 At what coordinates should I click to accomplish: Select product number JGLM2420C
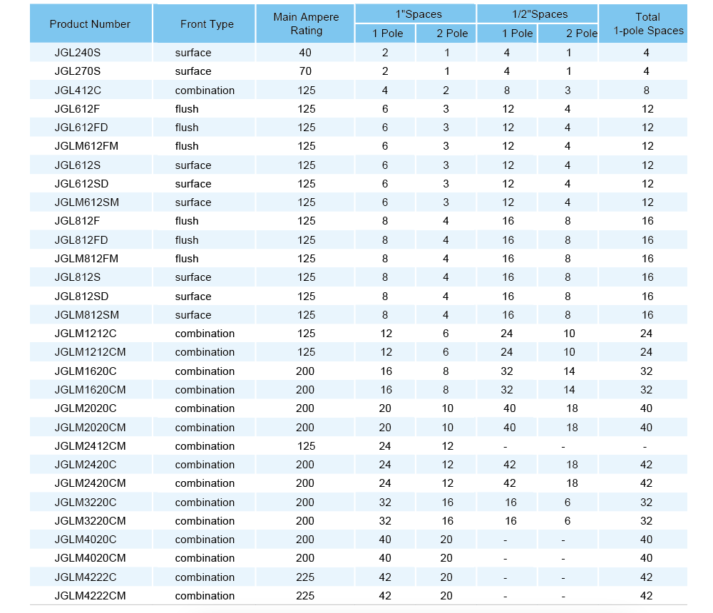[x=86, y=465]
